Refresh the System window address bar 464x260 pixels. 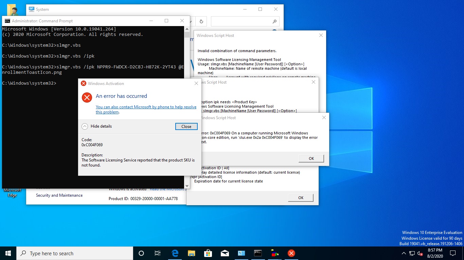[201, 21]
